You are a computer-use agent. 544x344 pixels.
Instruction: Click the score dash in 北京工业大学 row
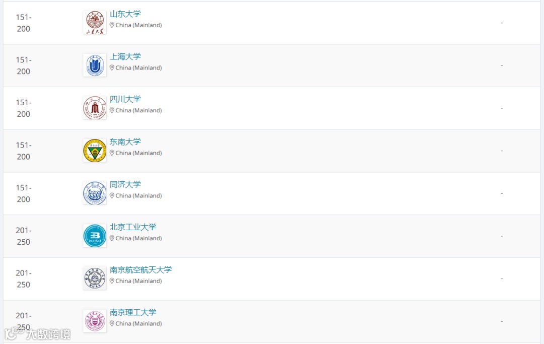tap(502, 236)
